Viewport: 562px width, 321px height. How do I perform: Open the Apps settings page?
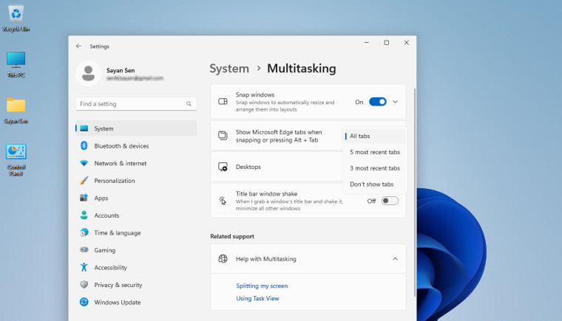tap(136, 198)
